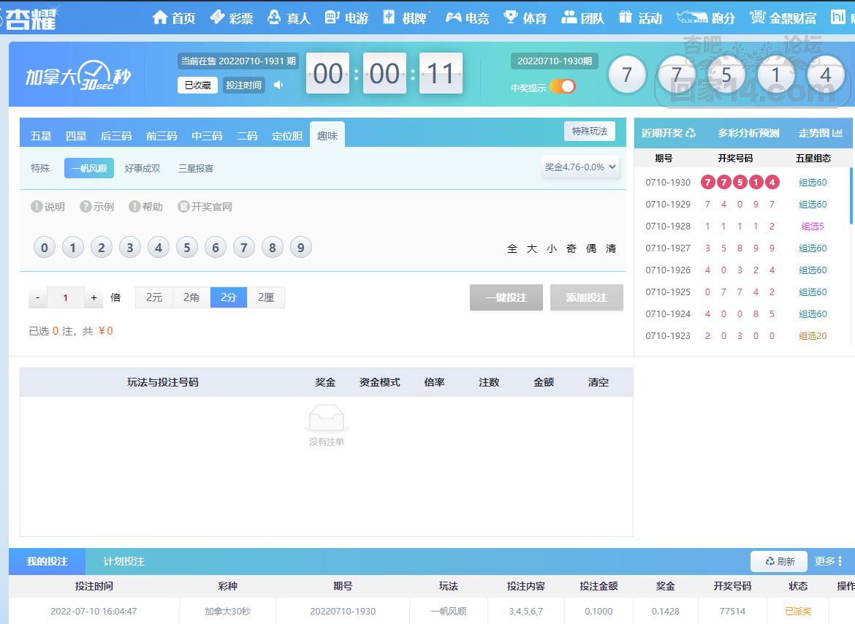Open the 说明 info icon
Image resolution: width=855 pixels, height=624 pixels.
pyautogui.click(x=37, y=207)
